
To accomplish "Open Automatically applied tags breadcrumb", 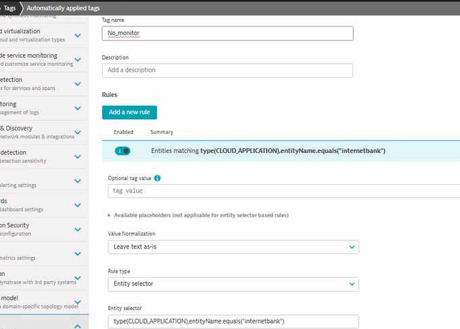I will (62, 7).
